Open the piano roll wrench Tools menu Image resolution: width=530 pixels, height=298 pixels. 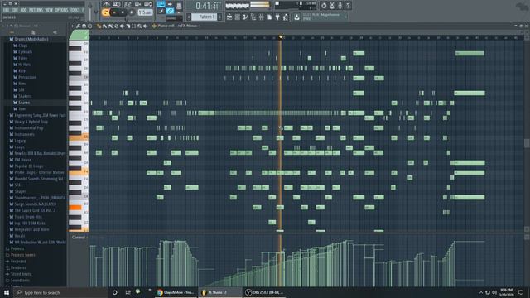[78, 26]
